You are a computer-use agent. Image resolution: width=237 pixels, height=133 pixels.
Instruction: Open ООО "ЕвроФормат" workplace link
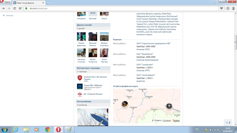145,54
